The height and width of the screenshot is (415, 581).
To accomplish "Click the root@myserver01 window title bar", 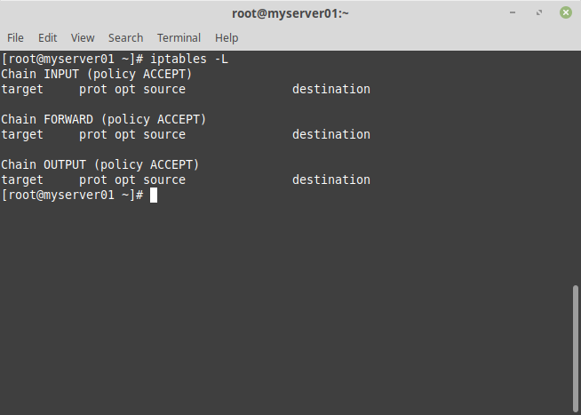I will click(290, 12).
